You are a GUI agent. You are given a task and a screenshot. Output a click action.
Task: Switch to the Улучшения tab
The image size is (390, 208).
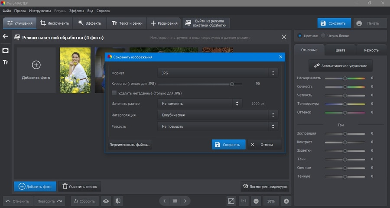(x=20, y=23)
